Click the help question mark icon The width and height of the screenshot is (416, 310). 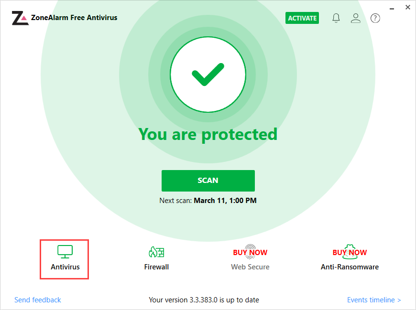(x=375, y=18)
